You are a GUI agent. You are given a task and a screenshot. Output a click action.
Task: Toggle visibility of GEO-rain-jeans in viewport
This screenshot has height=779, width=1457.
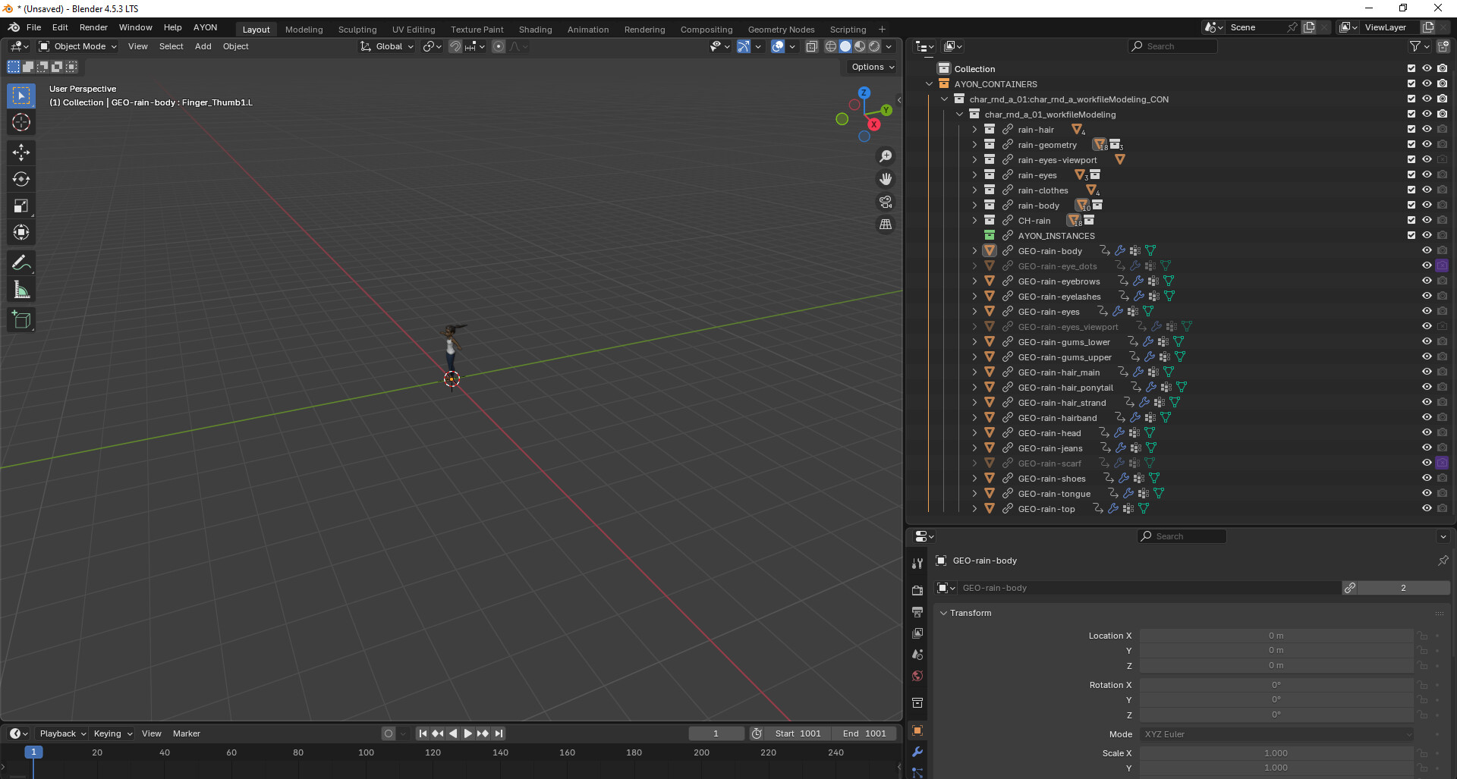click(x=1427, y=448)
